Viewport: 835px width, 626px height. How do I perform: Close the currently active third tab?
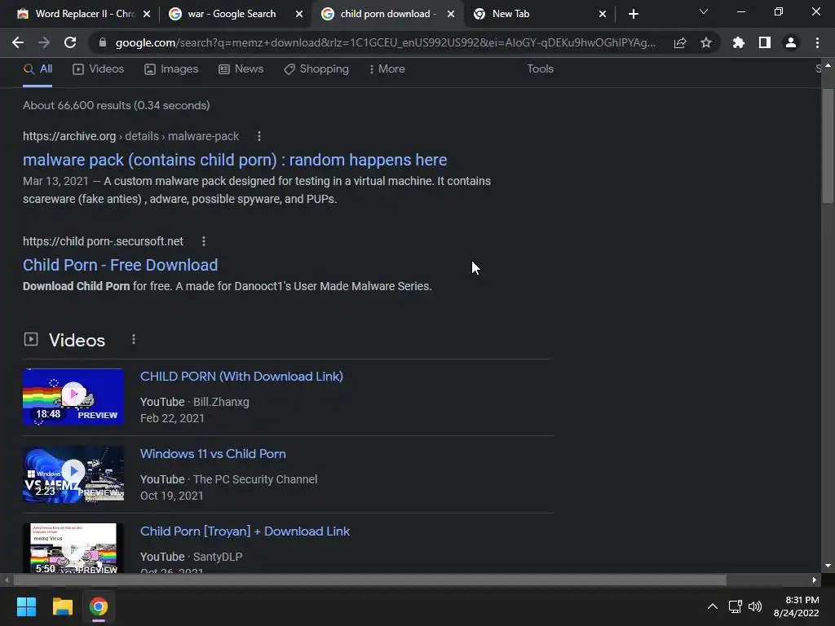pyautogui.click(x=451, y=14)
